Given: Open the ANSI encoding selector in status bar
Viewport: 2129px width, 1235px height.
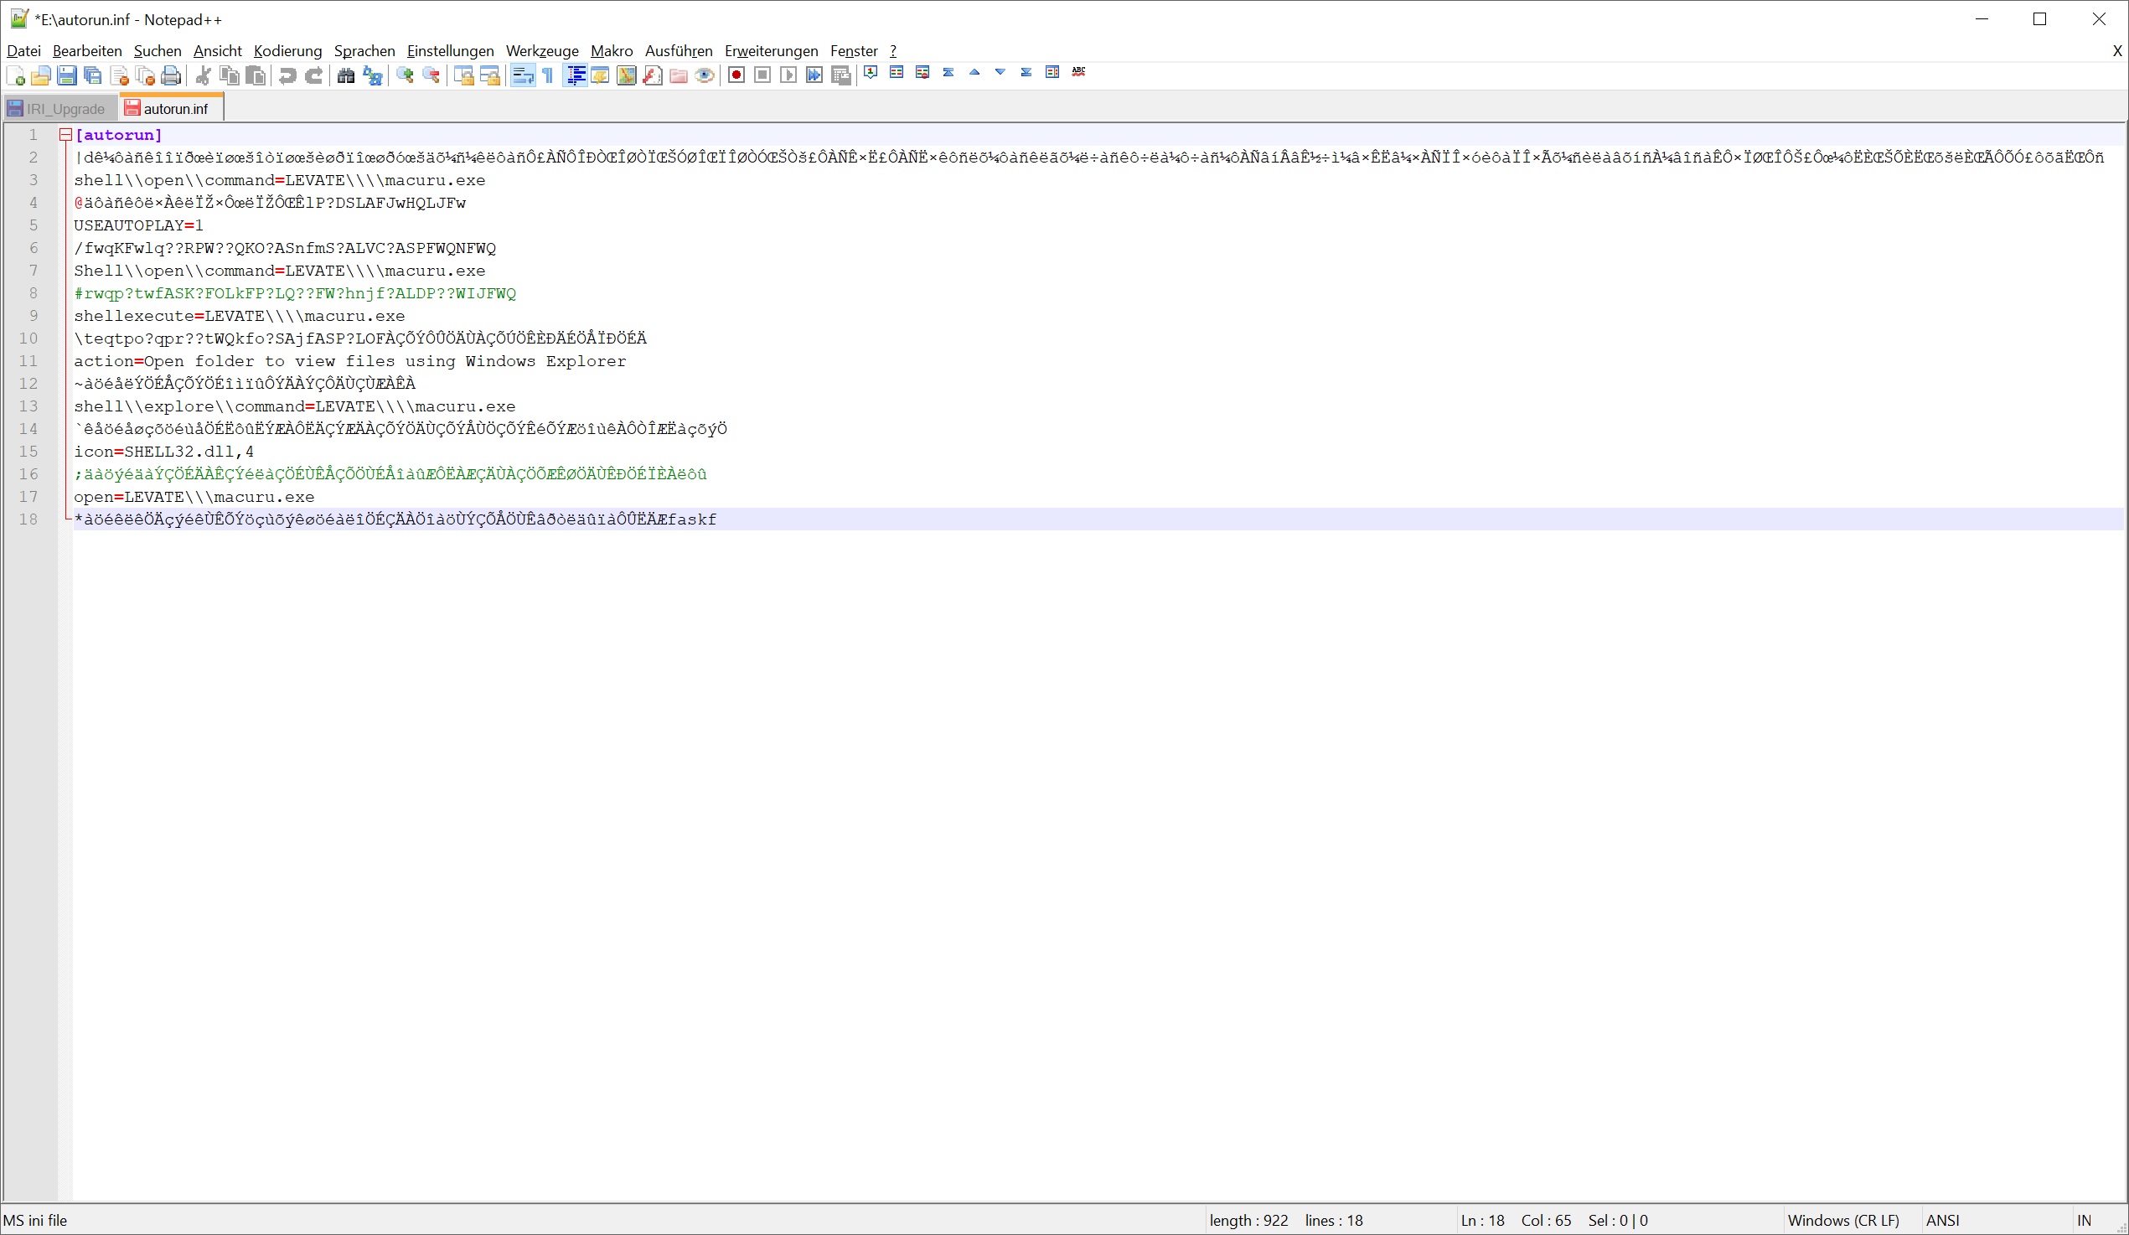Looking at the screenshot, I should pos(1941,1221).
